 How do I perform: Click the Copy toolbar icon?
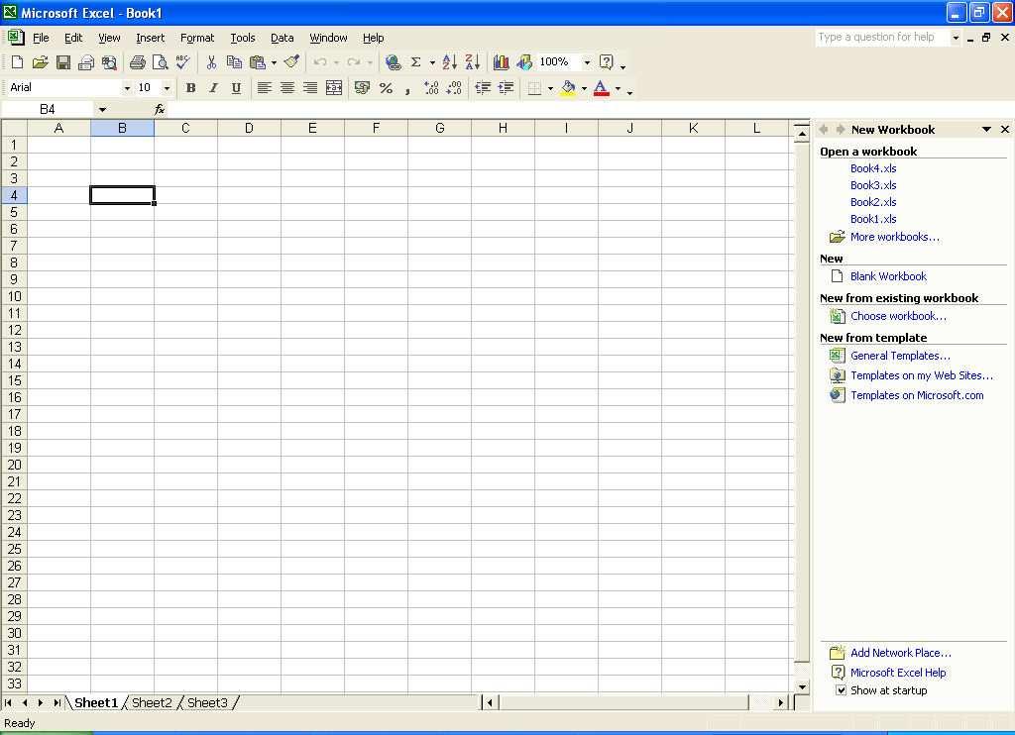pos(234,62)
